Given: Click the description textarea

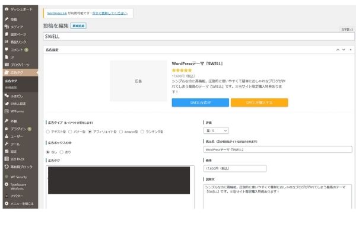Looking at the screenshot, I should [278, 196].
